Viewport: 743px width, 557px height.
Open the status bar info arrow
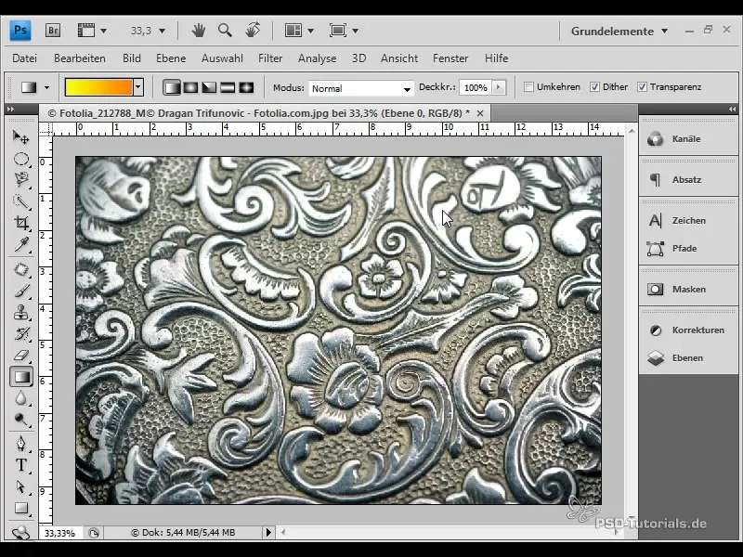[x=268, y=532]
